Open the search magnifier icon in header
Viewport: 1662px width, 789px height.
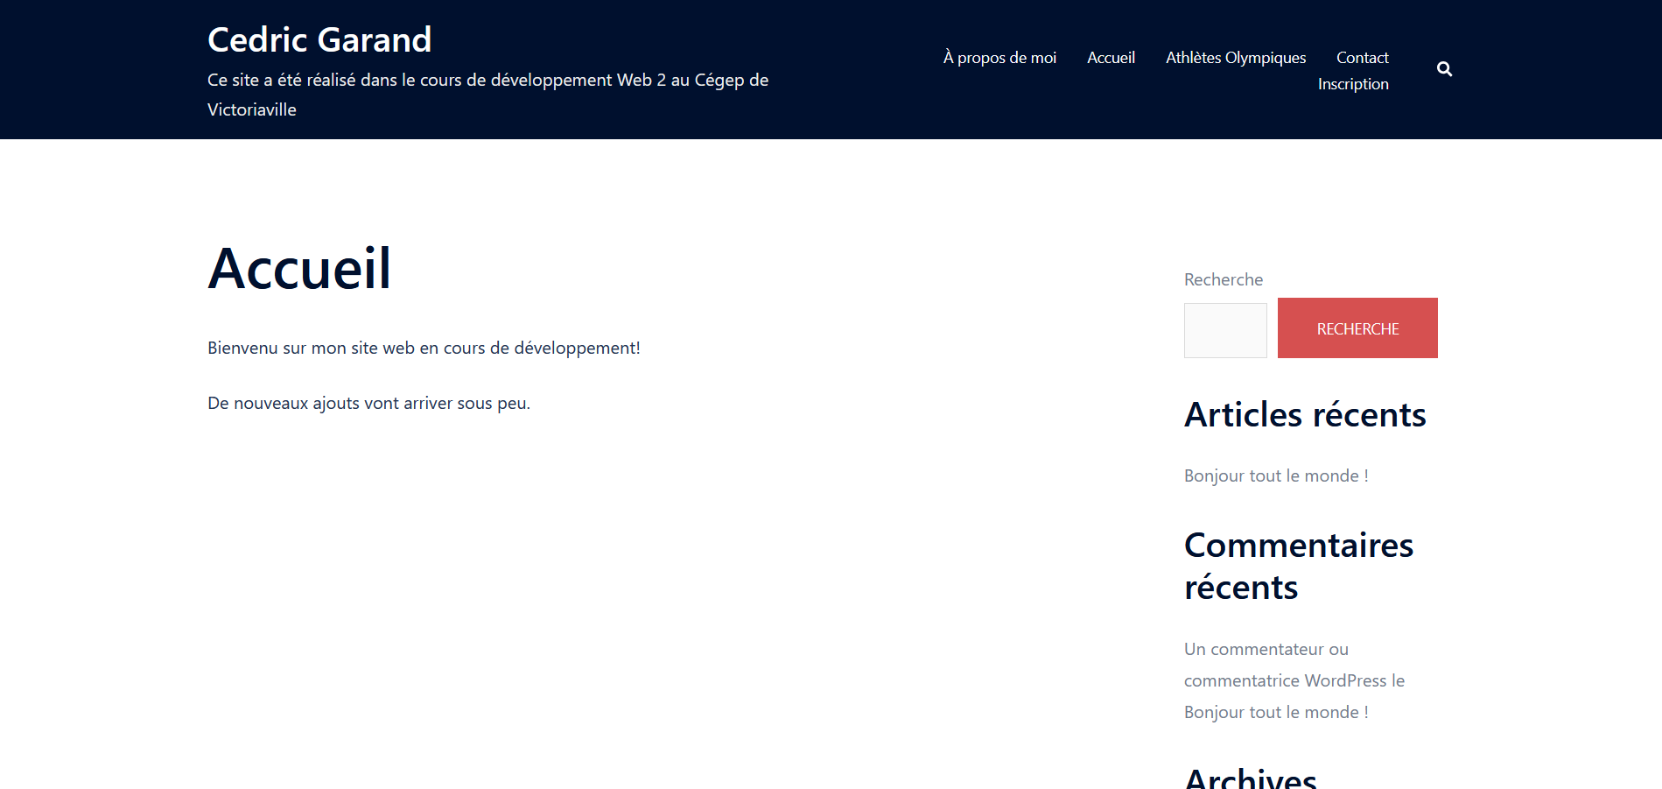click(1444, 69)
